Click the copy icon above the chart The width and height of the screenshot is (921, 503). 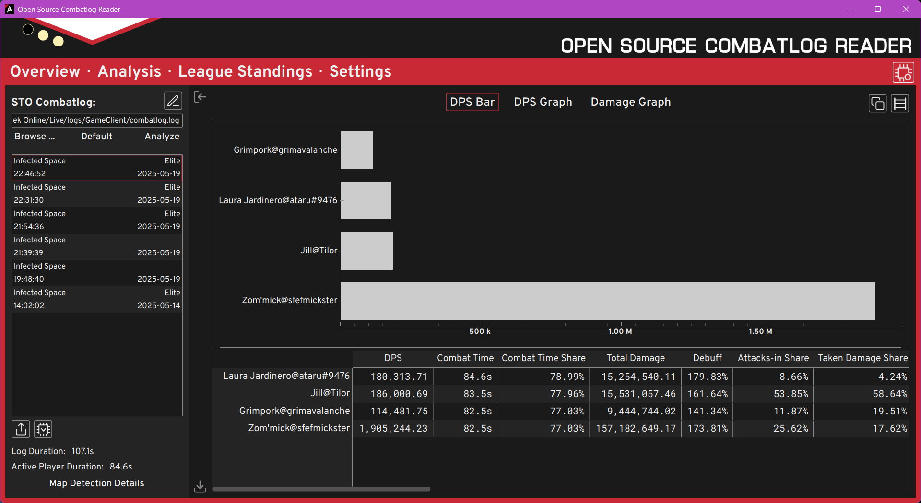point(877,103)
